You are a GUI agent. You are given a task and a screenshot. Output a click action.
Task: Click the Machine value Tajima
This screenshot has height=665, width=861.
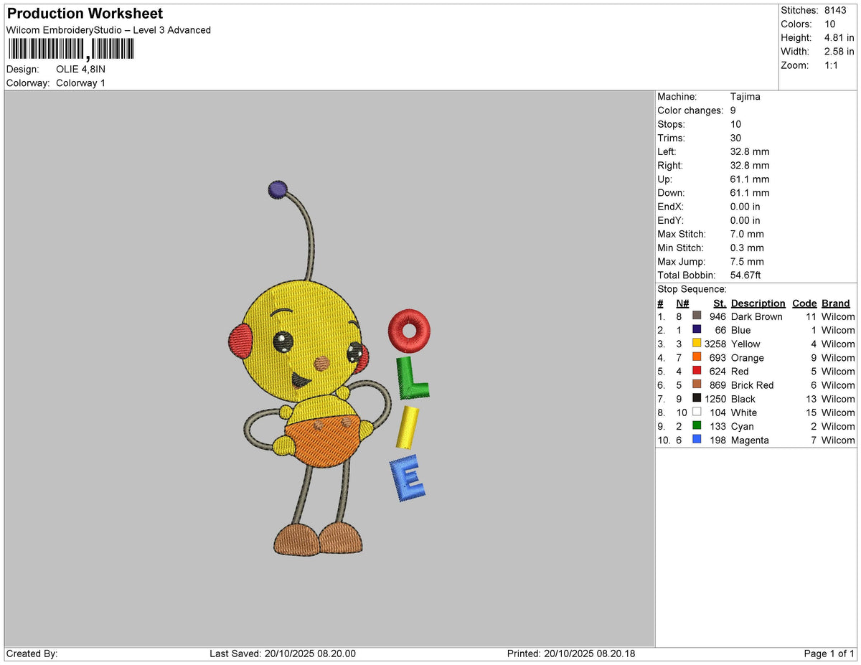(x=745, y=97)
